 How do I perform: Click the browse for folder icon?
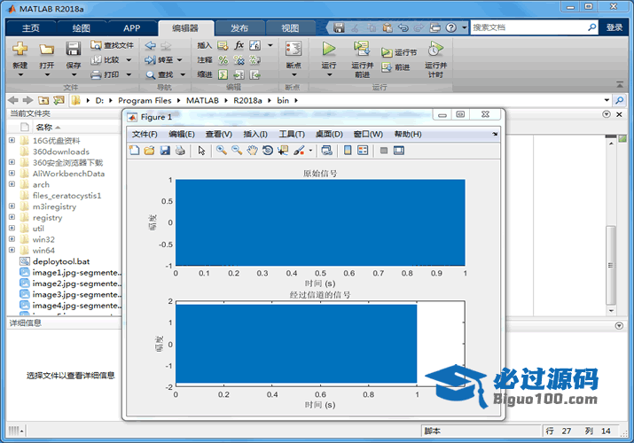[59, 100]
